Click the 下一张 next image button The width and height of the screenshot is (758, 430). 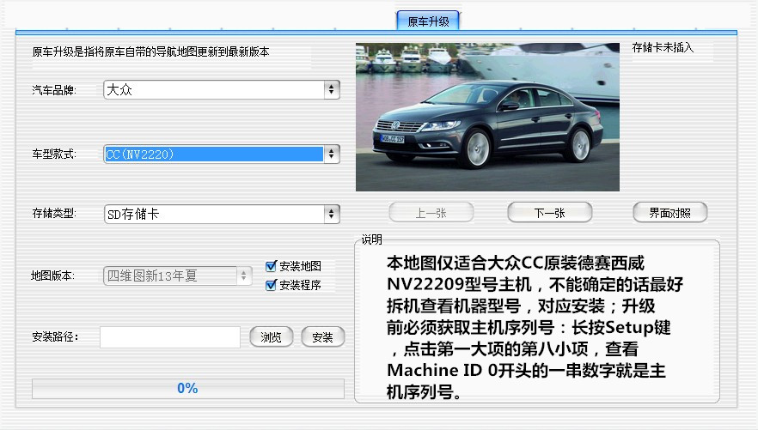click(550, 212)
